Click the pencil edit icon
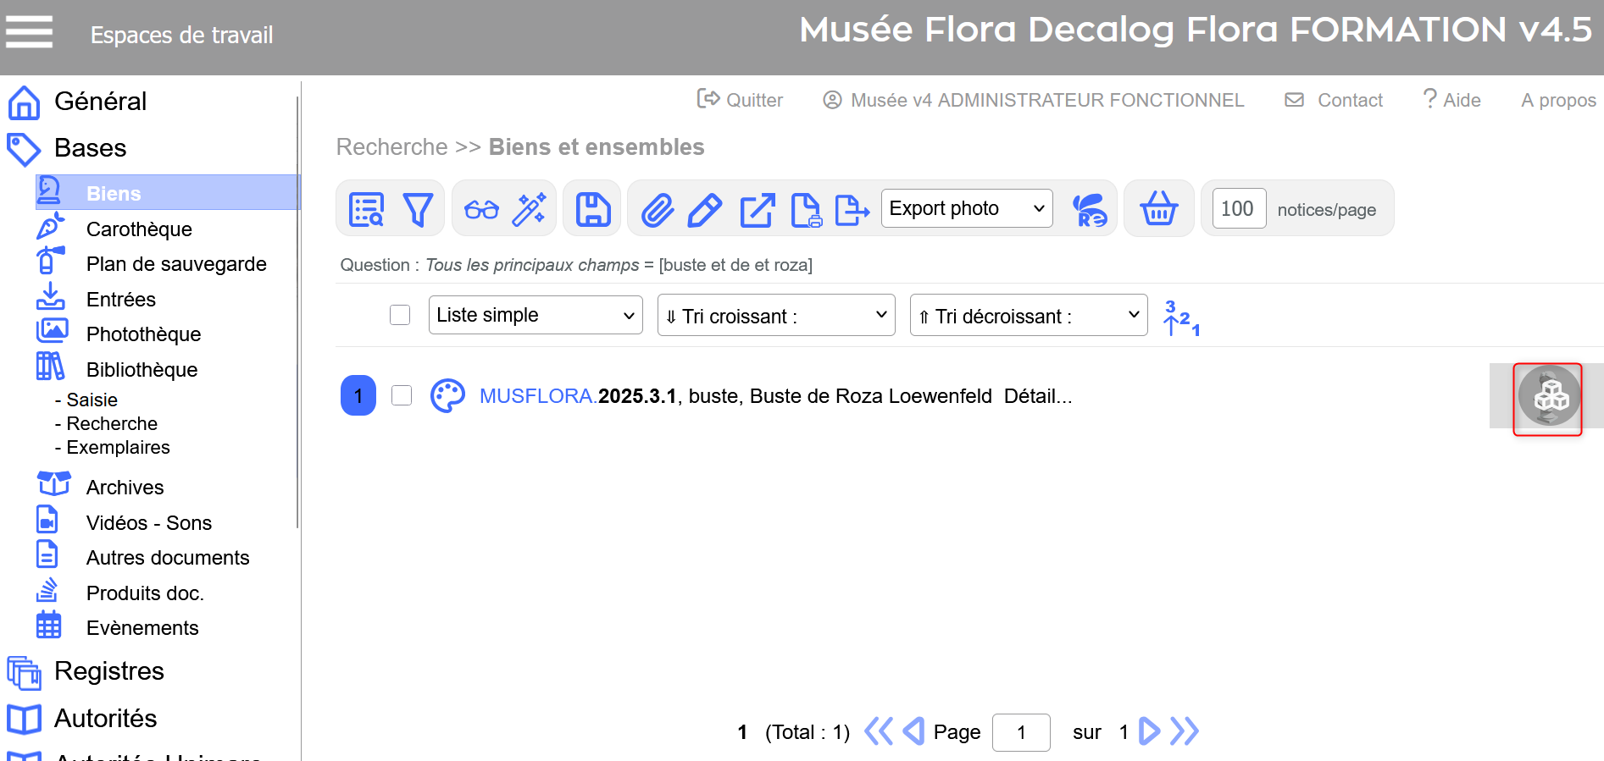This screenshot has height=761, width=1604. point(704,209)
